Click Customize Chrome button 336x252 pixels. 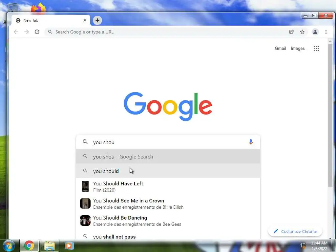point(295,231)
